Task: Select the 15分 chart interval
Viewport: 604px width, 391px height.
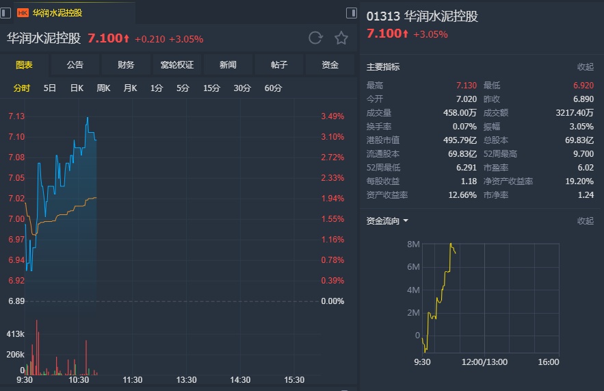Action: [x=211, y=88]
